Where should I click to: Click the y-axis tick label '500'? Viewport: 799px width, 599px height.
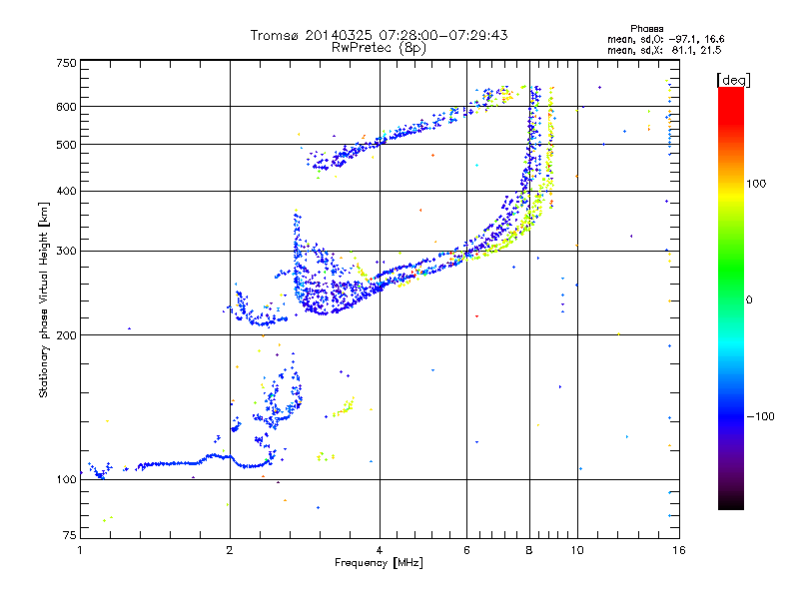pyautogui.click(x=66, y=145)
